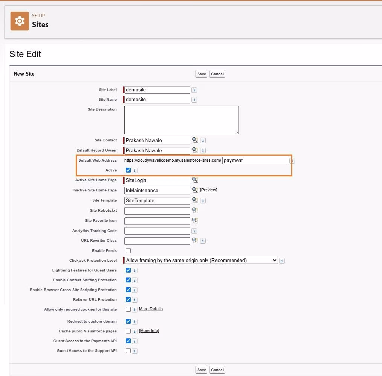
Task: Open lookup for Default Record Owner
Action: click(x=195, y=150)
